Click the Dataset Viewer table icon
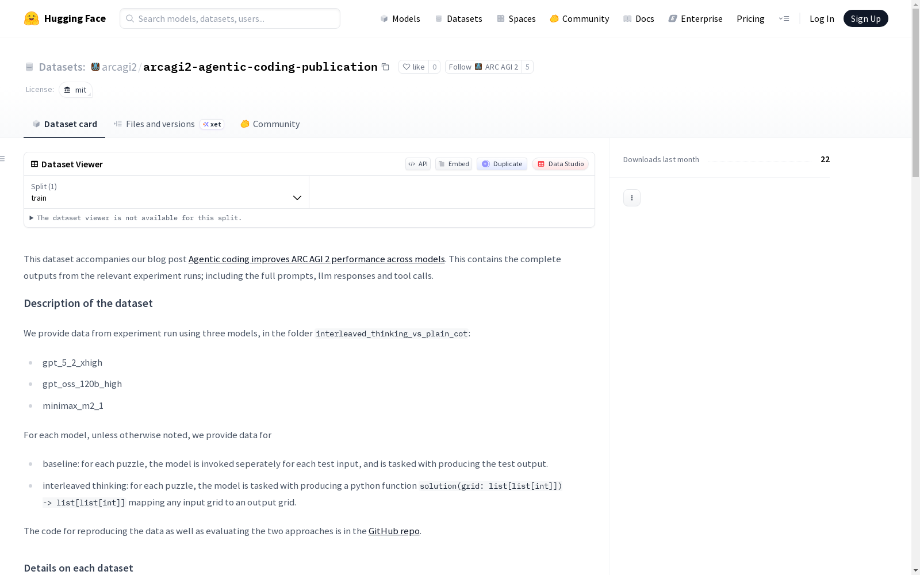This screenshot has height=575, width=920. click(x=34, y=164)
